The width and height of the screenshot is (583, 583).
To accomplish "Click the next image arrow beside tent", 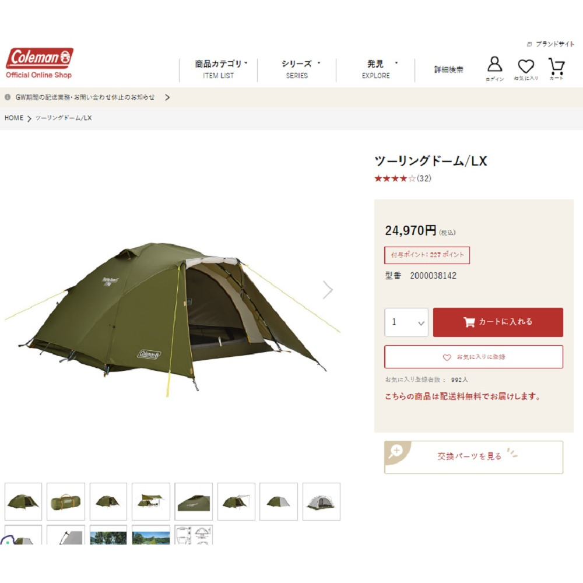I will click(x=327, y=290).
